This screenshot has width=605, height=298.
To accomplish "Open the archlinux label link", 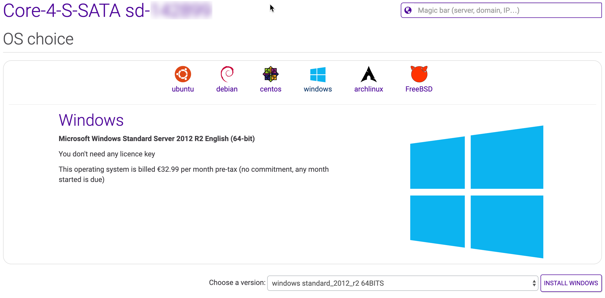I will click(x=369, y=89).
